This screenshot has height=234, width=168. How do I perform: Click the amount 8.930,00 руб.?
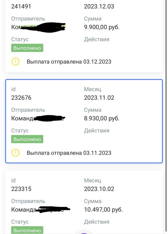102,118
